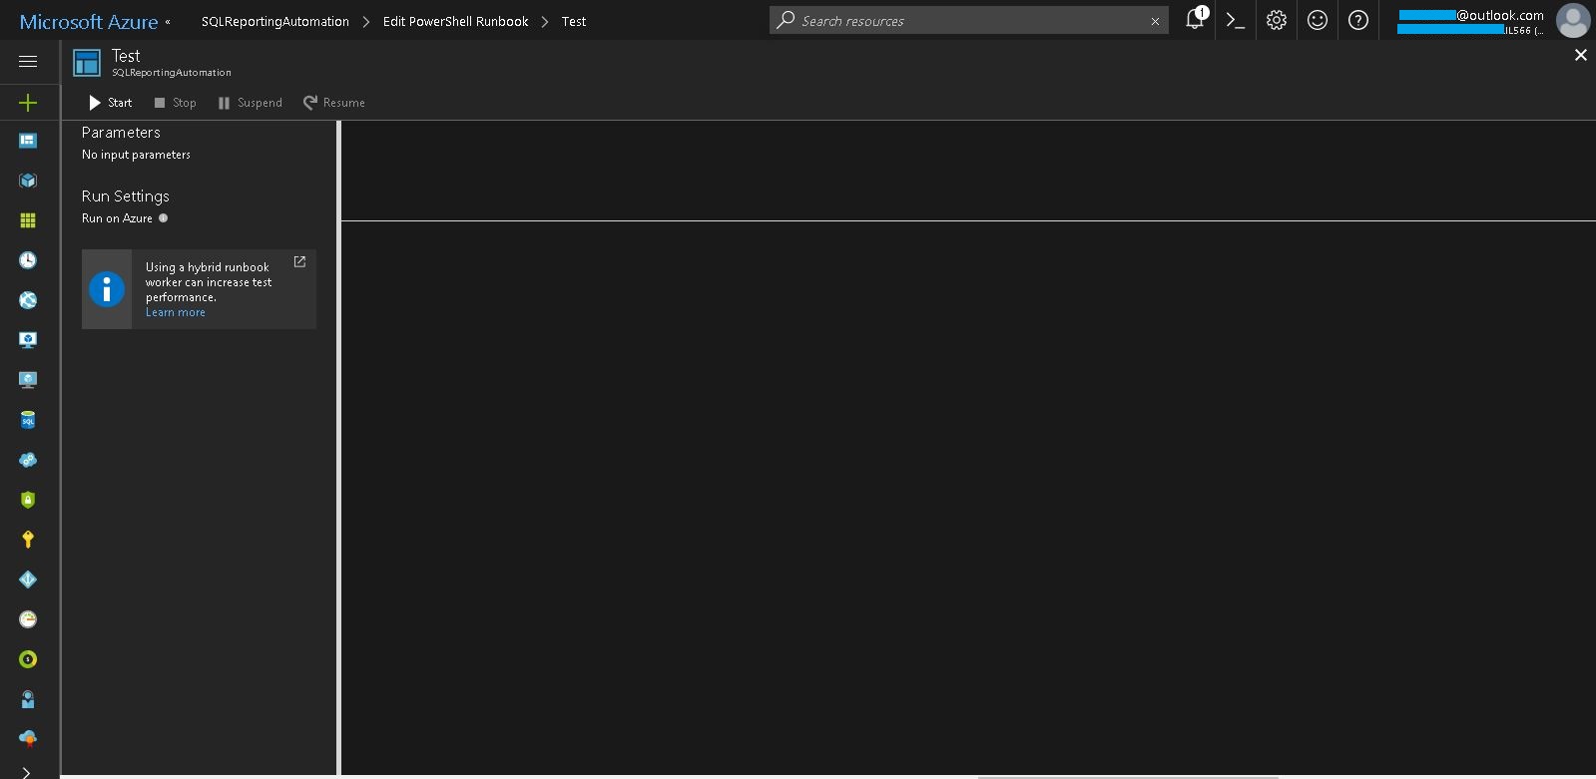Open portal settings gear
Viewport: 1596px width, 779px height.
[1277, 20]
